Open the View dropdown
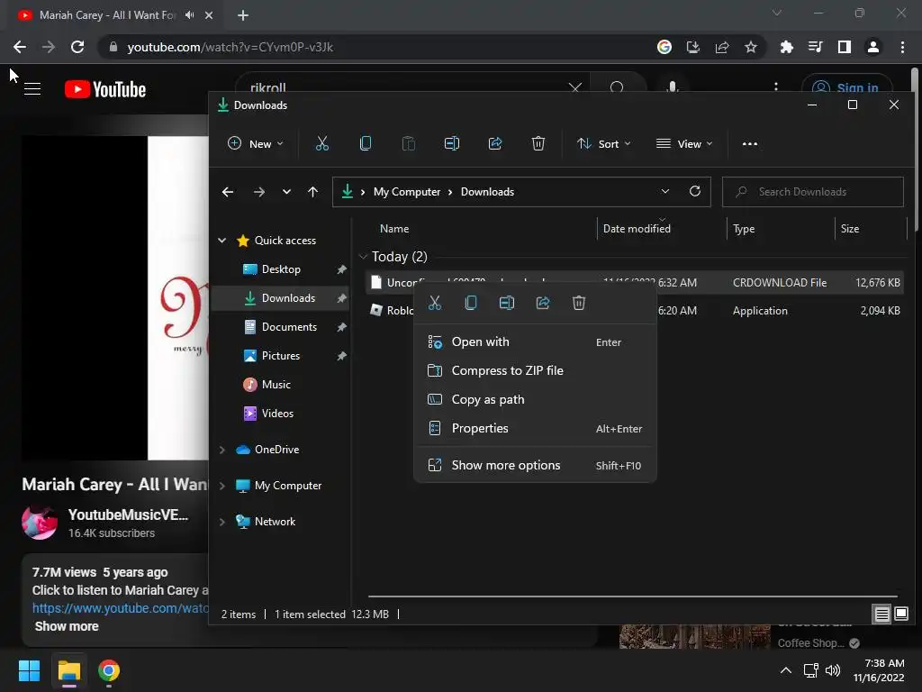Viewport: 922px width, 692px height. [684, 143]
